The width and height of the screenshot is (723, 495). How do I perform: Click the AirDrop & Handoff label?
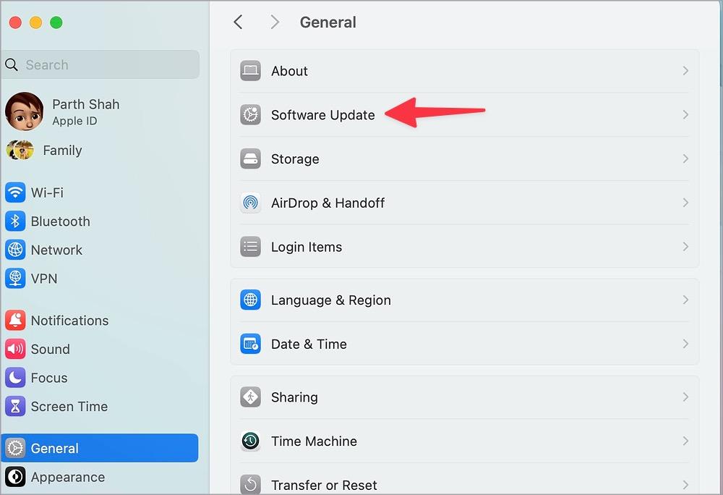coord(328,203)
